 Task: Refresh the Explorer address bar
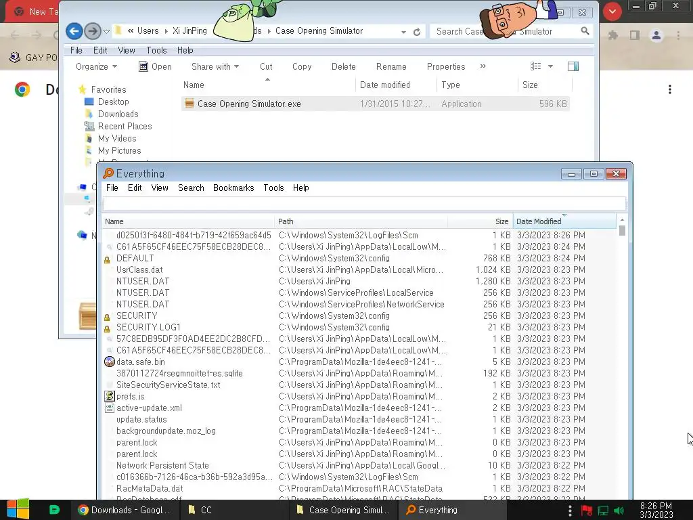[x=417, y=32]
